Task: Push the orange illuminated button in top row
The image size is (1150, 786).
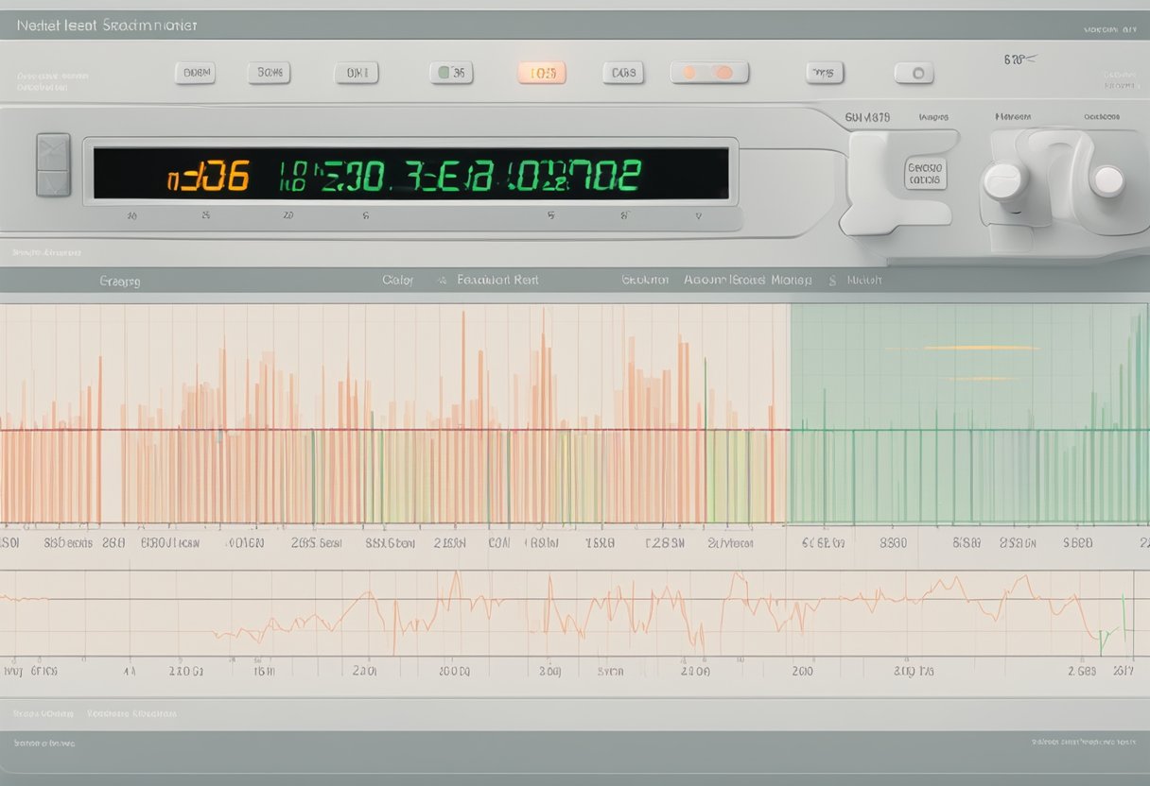Action: point(541,73)
